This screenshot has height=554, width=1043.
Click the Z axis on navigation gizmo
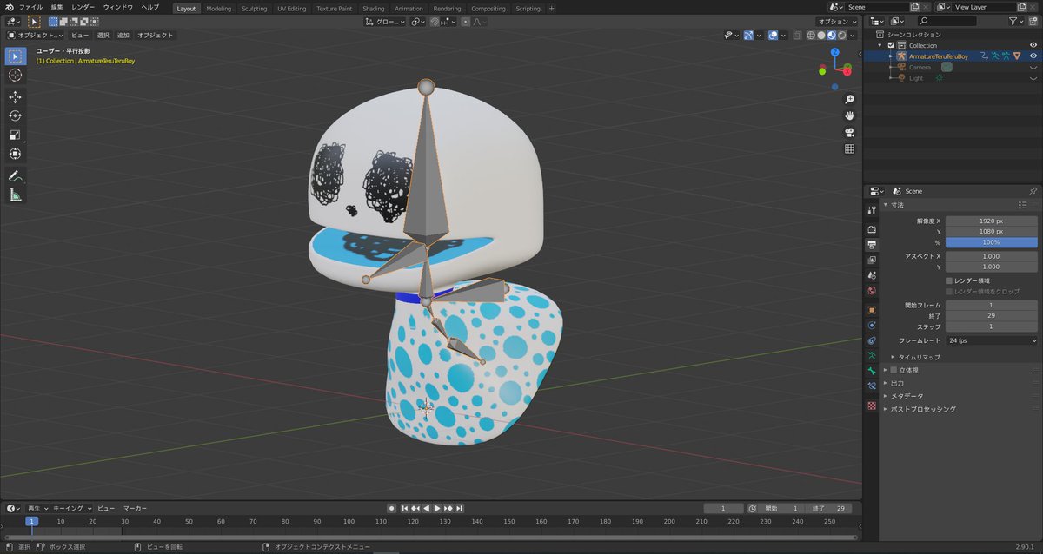(834, 52)
